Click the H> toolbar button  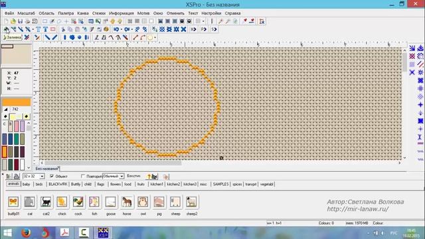pyautogui.click(x=193, y=29)
